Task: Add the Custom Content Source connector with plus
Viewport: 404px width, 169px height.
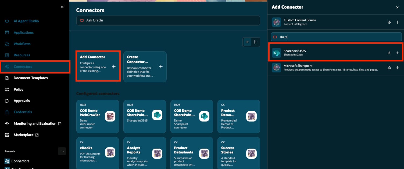Action: (x=397, y=22)
